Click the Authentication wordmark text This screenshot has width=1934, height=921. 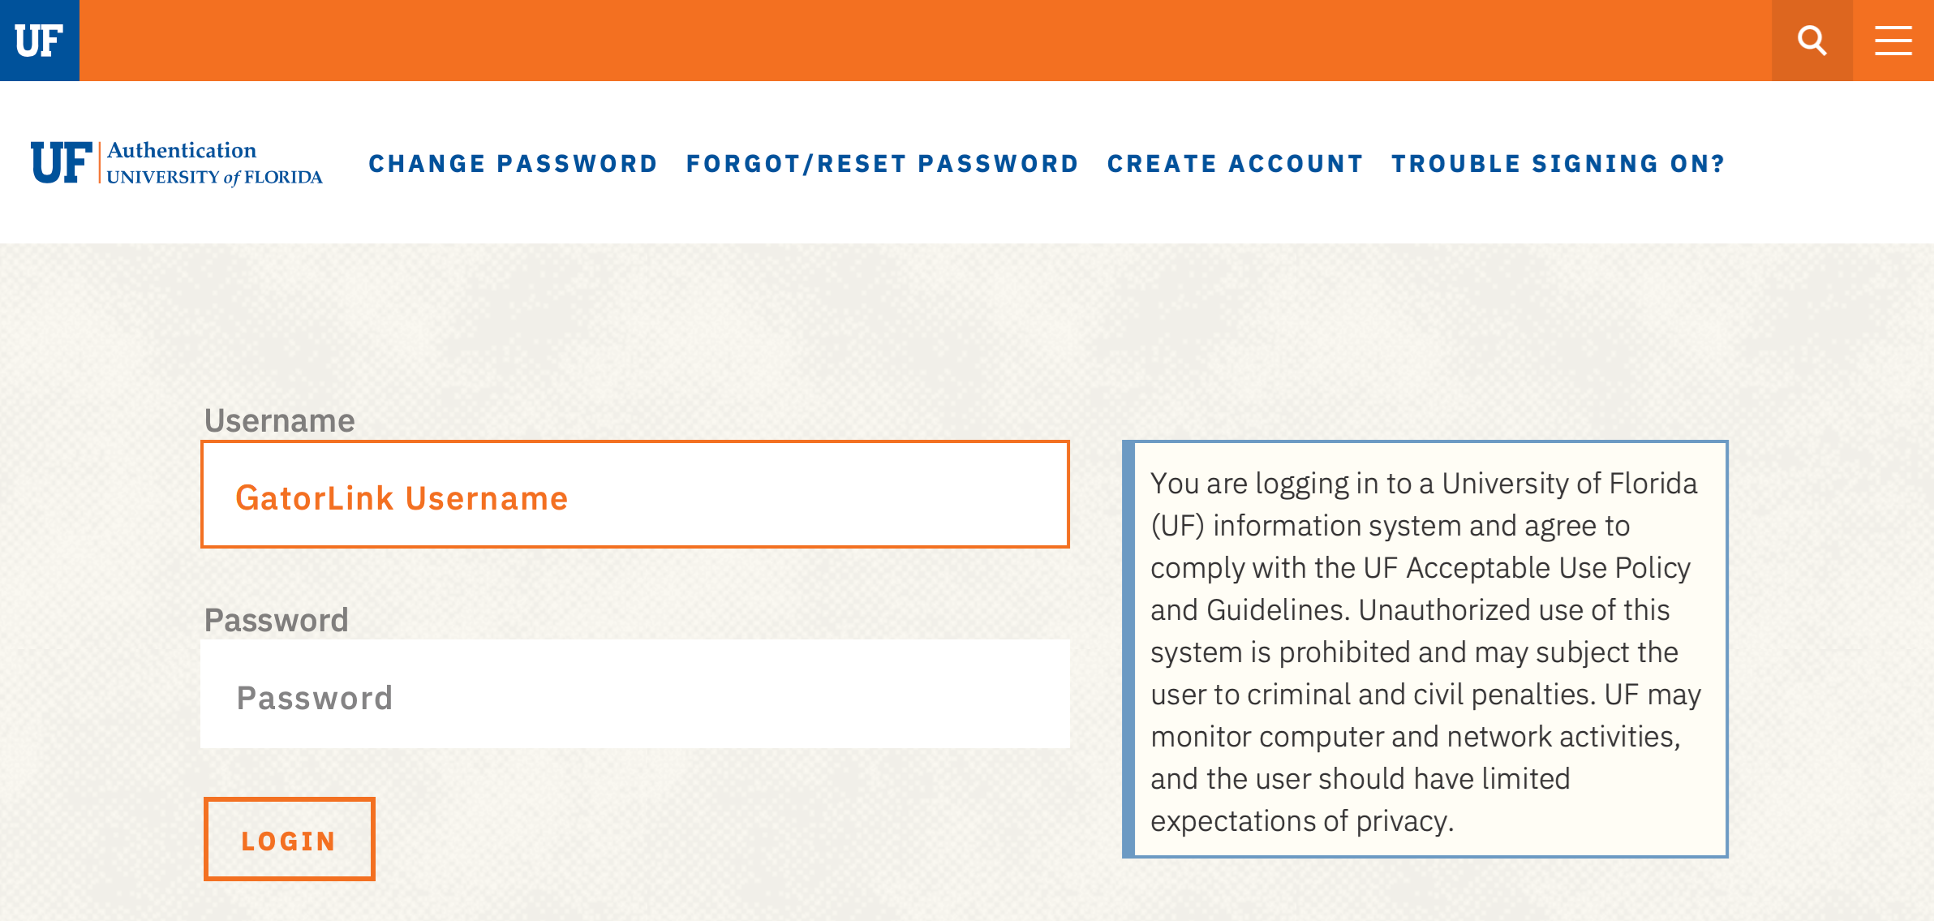point(182,150)
